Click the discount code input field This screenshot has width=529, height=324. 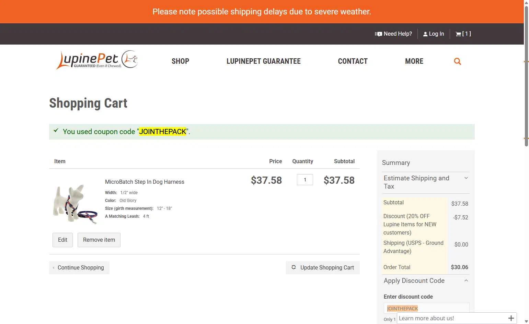[x=426, y=308]
